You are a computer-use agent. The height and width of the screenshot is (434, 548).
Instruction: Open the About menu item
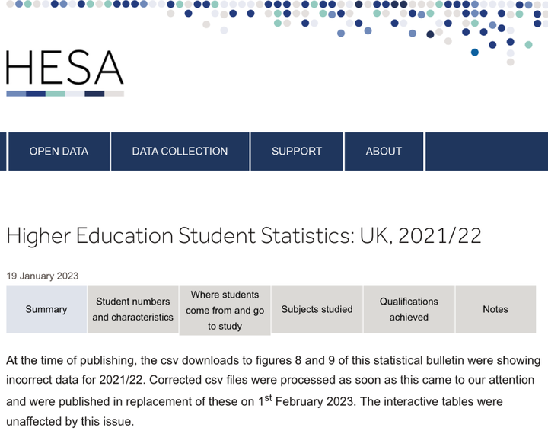pos(384,152)
